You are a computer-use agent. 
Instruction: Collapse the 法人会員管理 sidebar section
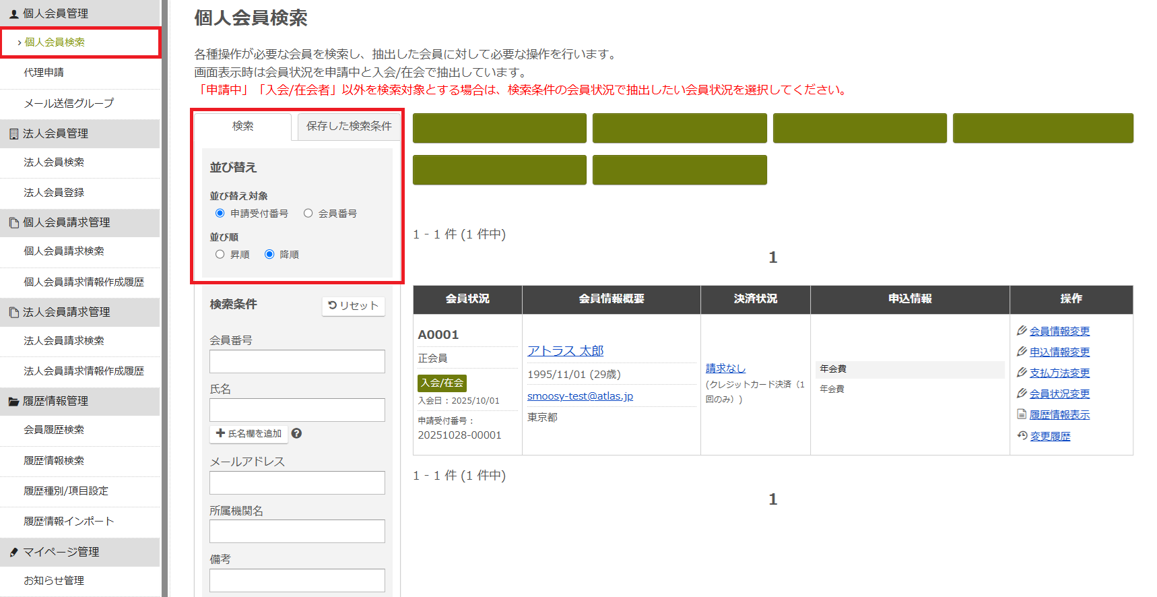pos(55,133)
